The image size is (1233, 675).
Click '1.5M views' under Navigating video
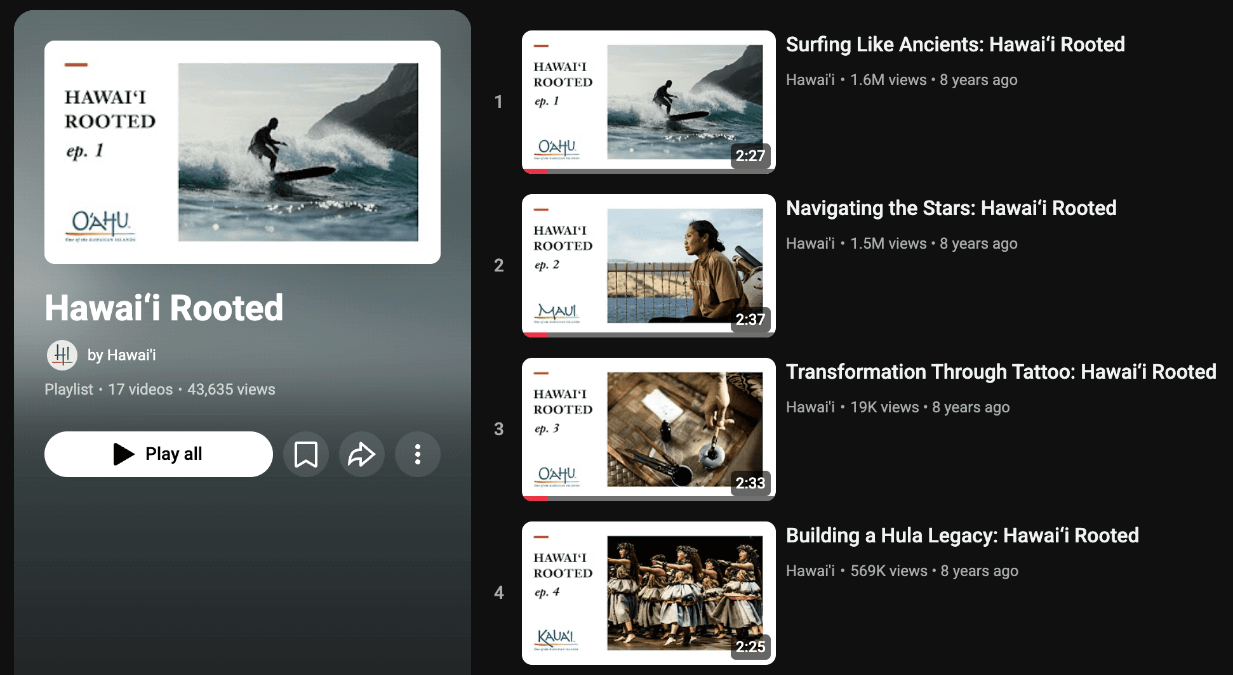888,244
